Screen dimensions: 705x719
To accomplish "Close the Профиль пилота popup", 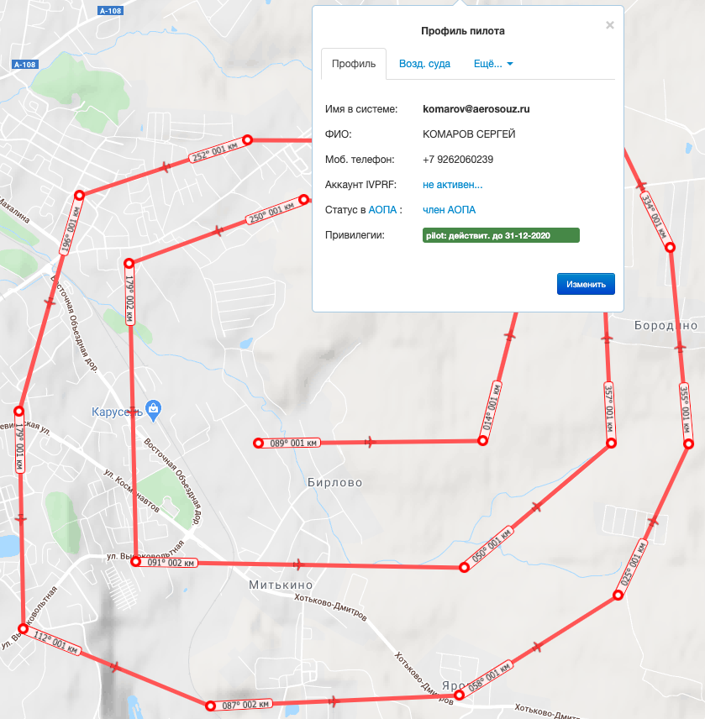I will pyautogui.click(x=609, y=25).
